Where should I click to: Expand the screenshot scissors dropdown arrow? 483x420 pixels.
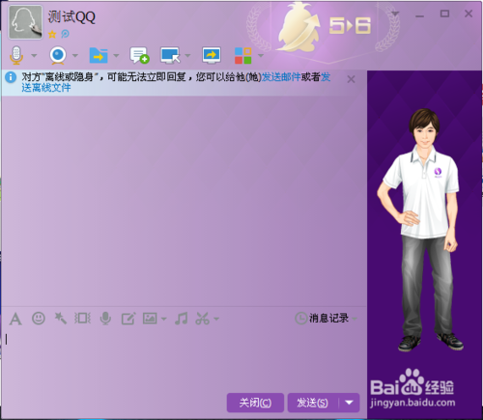216,320
